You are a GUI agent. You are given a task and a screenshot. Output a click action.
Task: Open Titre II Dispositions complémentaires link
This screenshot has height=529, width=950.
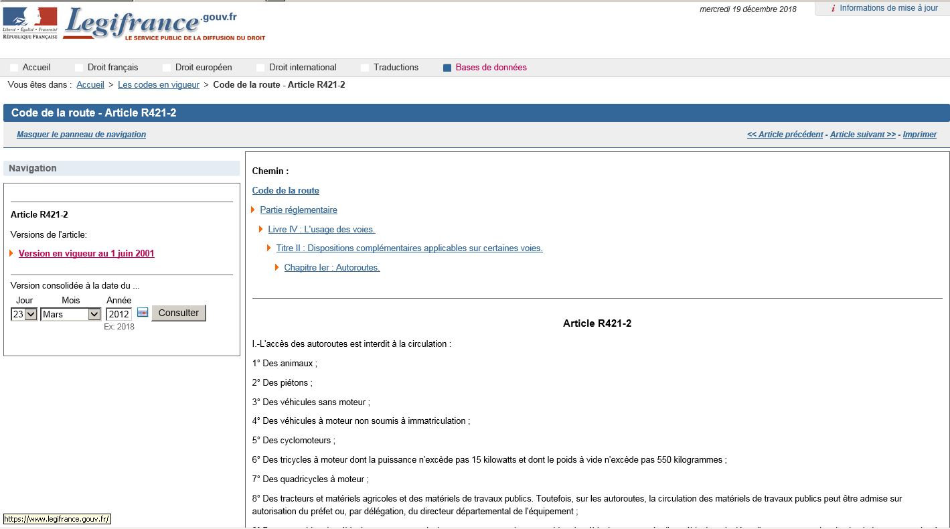click(410, 248)
